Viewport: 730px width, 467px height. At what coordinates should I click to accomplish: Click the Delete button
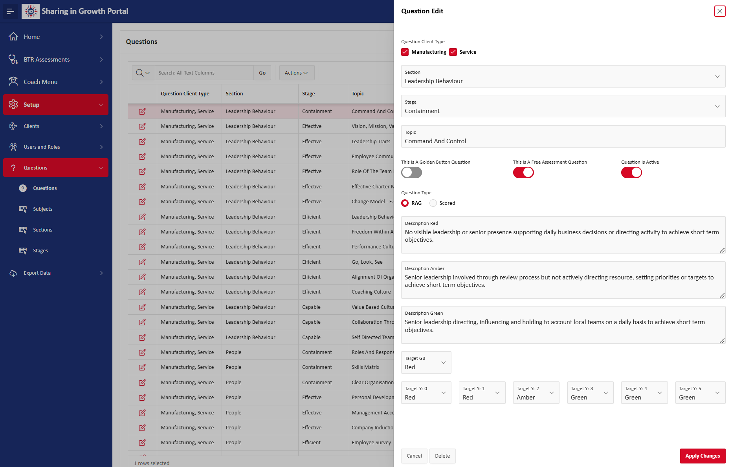tap(442, 456)
